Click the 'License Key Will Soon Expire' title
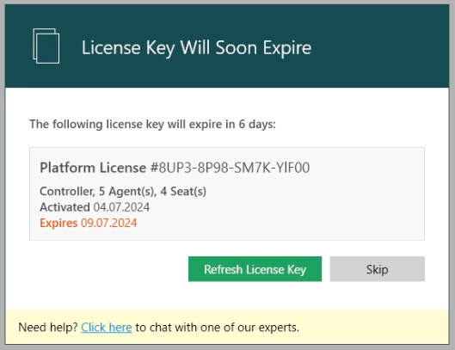The width and height of the screenshot is (455, 350). point(196,47)
